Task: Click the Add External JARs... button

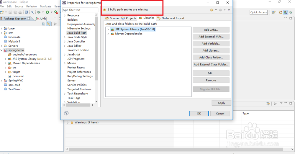Action: pyautogui.click(x=211, y=37)
